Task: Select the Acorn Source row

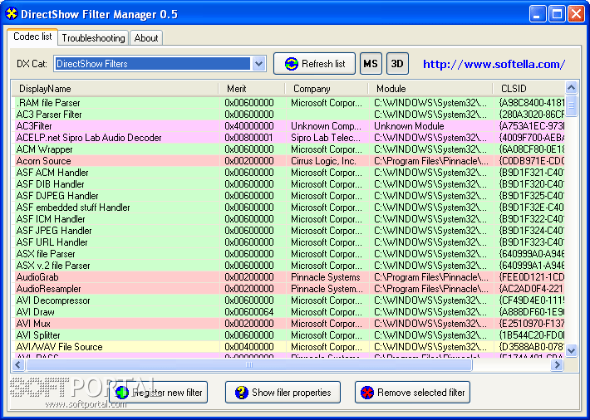Action: coord(288,161)
